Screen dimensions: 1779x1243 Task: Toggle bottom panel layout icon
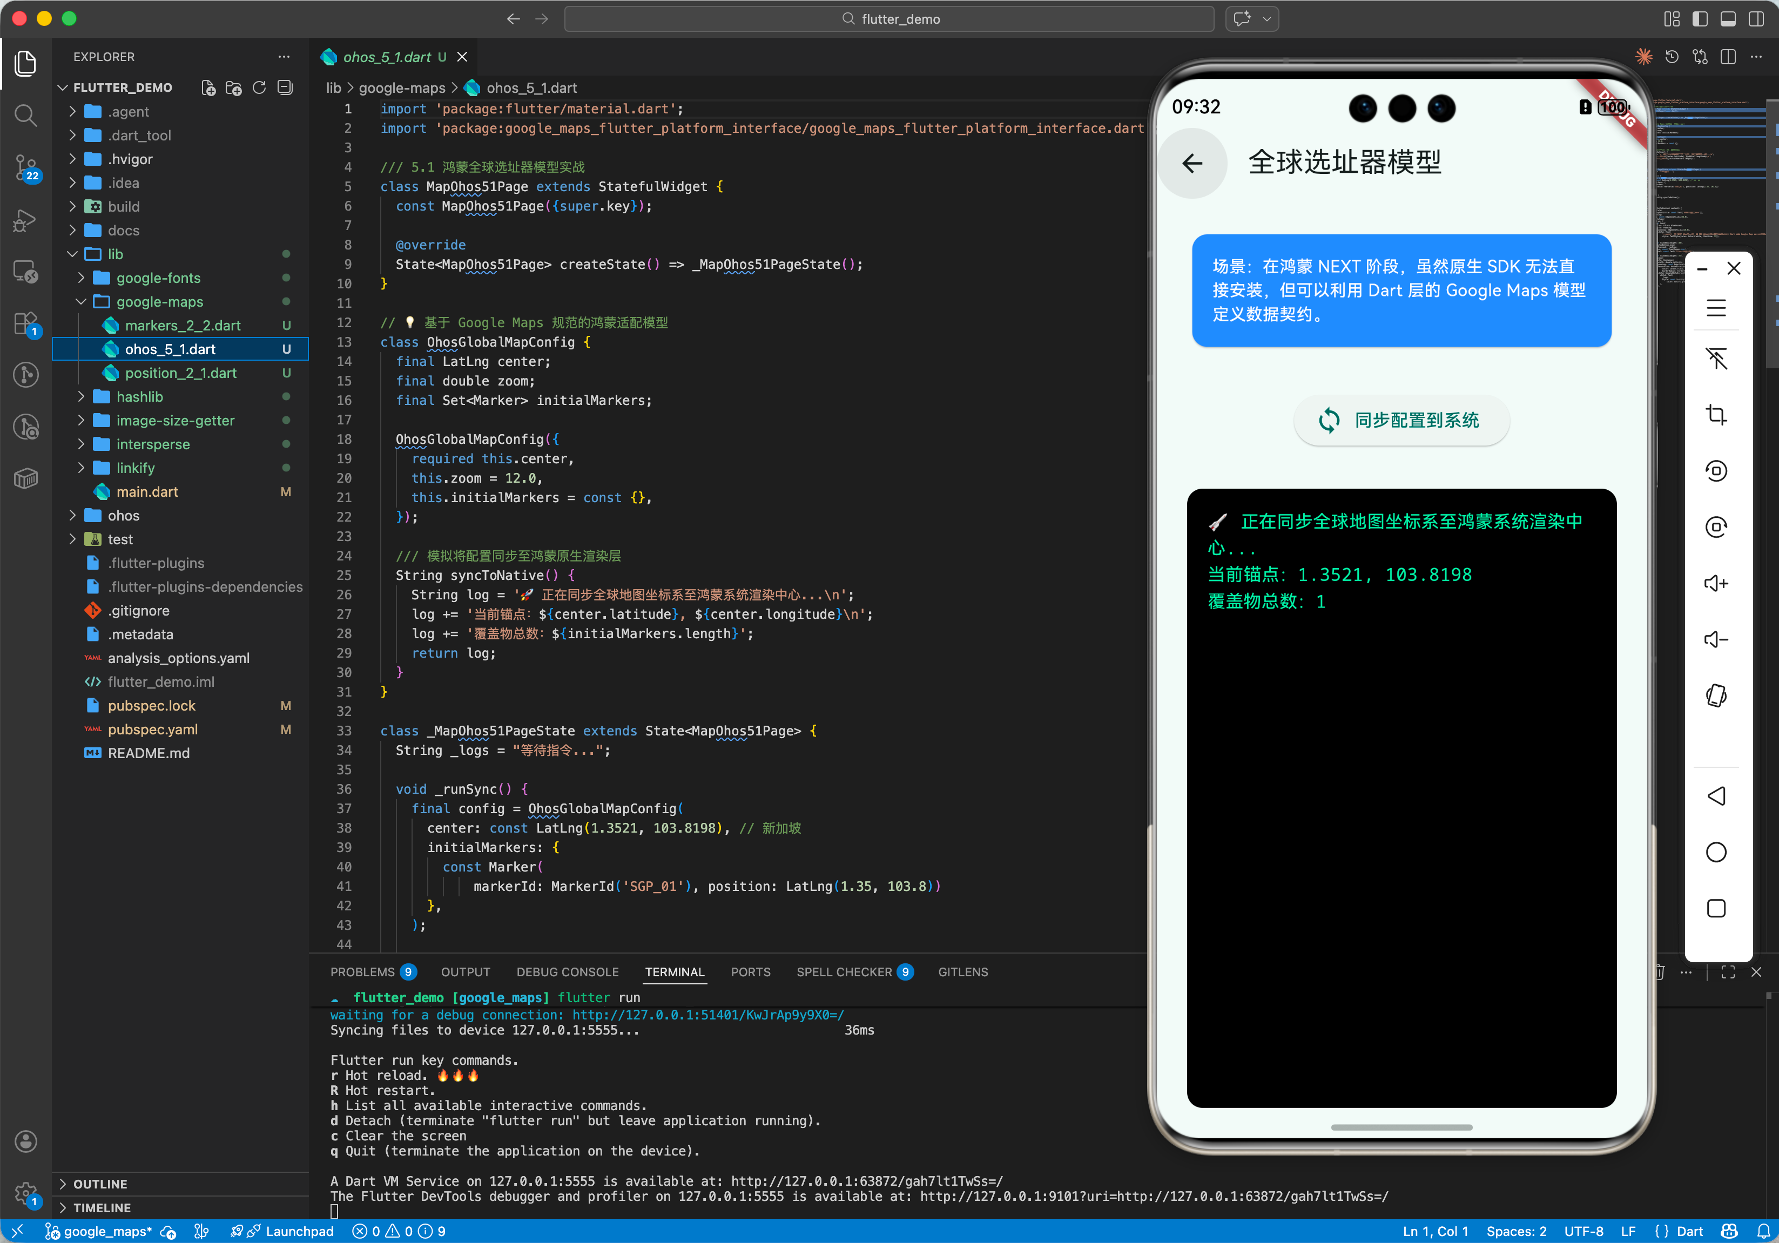(x=1728, y=18)
